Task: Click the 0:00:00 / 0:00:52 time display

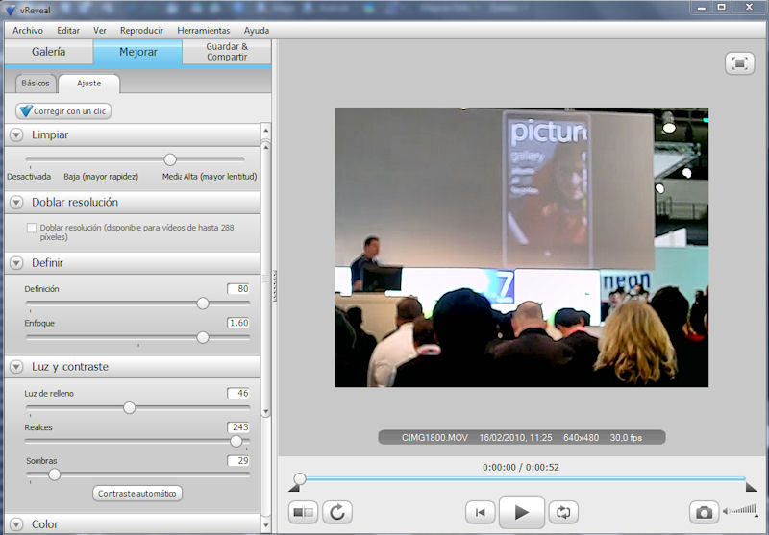Action: (521, 468)
